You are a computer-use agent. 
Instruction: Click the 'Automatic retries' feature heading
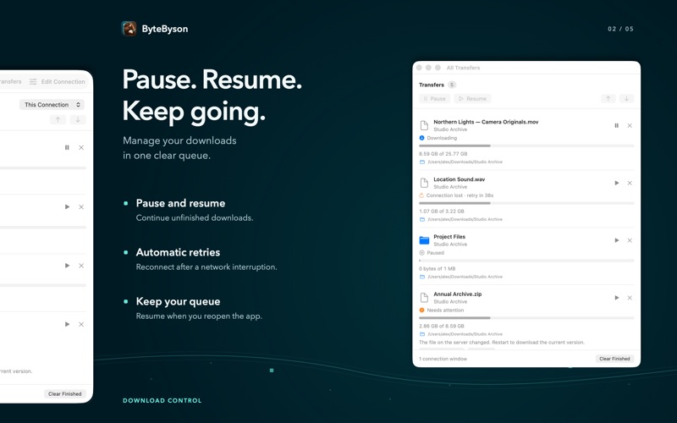(x=178, y=252)
